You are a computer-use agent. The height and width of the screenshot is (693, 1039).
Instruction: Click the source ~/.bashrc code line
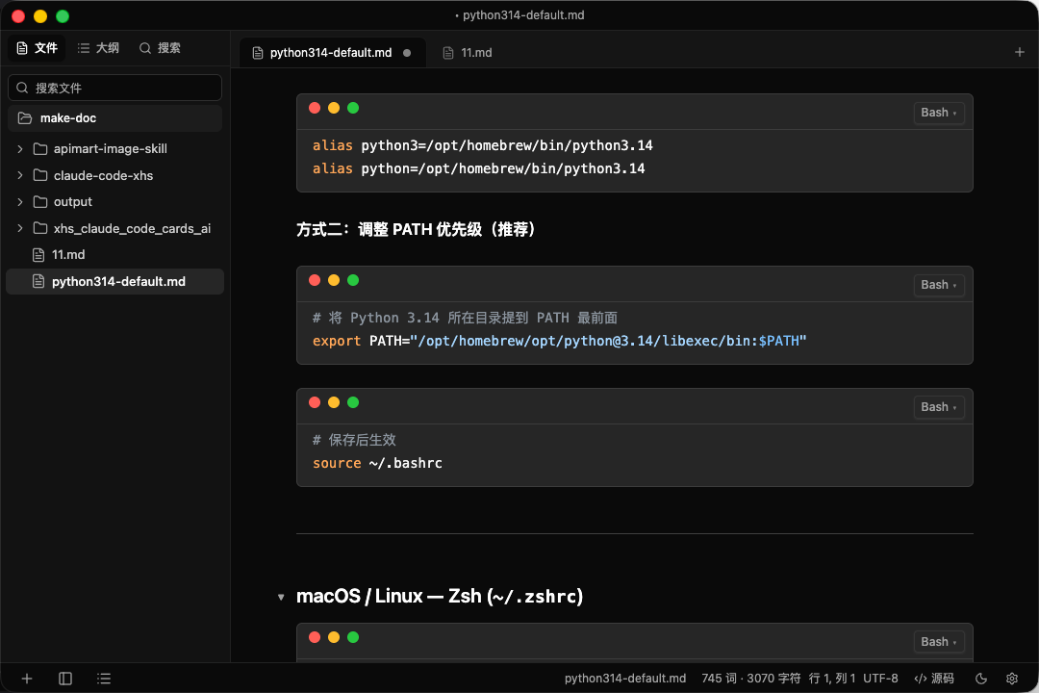pyautogui.click(x=377, y=463)
